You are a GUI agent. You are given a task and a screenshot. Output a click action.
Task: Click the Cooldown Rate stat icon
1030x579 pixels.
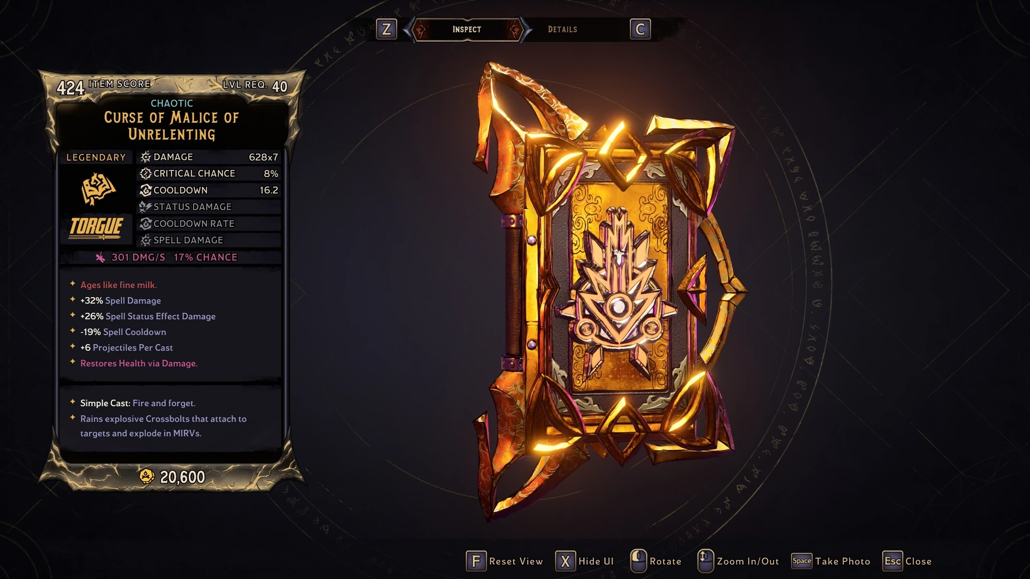click(145, 224)
